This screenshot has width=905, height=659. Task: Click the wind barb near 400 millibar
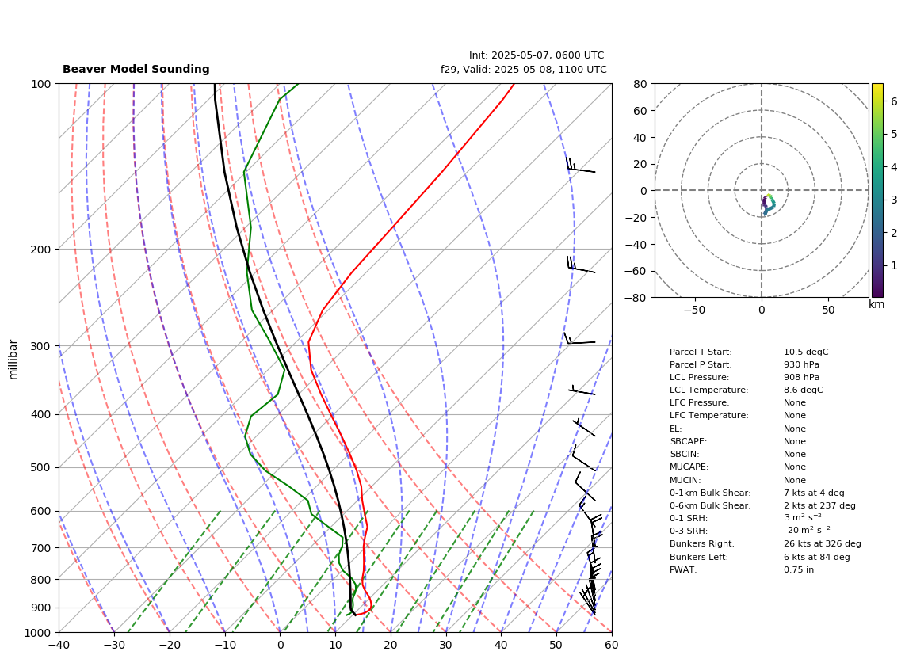pos(584,427)
